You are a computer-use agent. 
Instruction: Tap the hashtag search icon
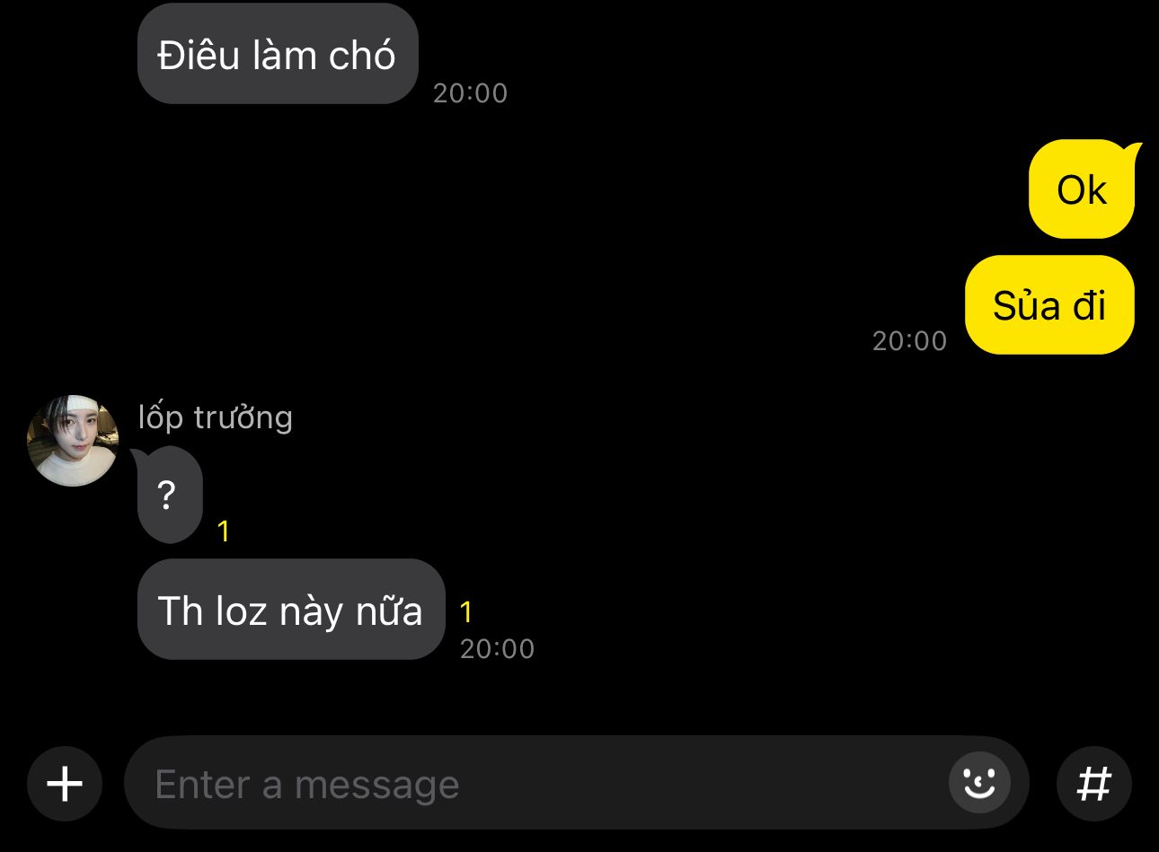[x=1093, y=784]
